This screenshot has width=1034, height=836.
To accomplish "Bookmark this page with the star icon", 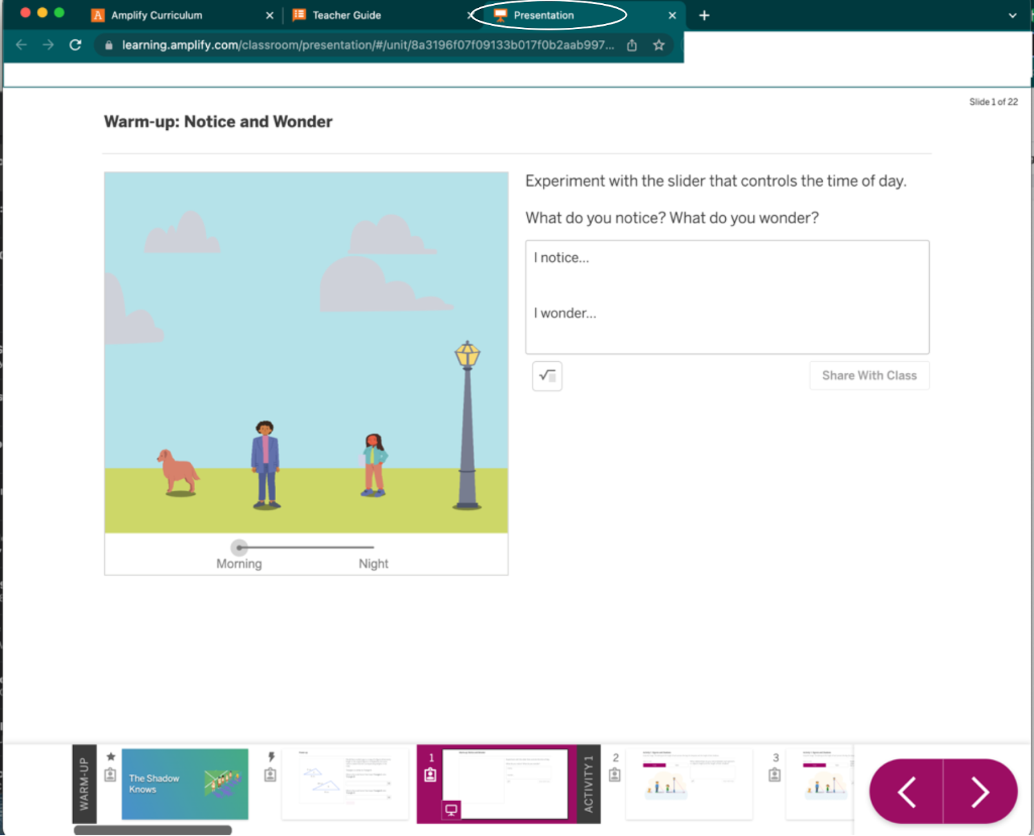I will click(x=659, y=45).
